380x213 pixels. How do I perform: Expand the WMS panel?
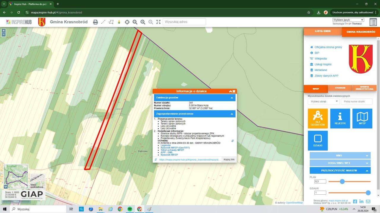[x=340, y=155]
